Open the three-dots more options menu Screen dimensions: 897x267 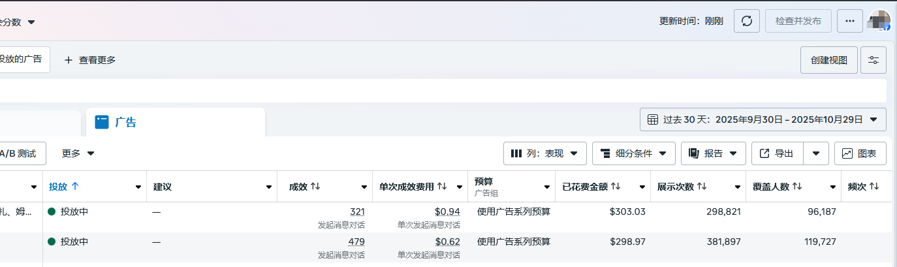(x=849, y=21)
